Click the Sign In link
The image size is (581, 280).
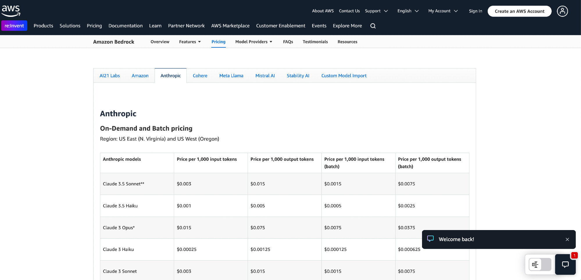pos(475,11)
